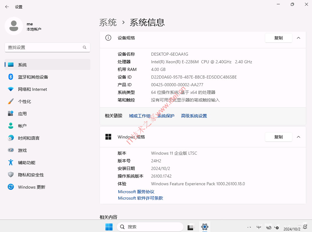Click the 2024/10/2 date in the taskbar

tap(292, 229)
